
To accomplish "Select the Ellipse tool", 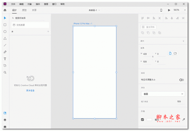I will click(x=5, y=31).
